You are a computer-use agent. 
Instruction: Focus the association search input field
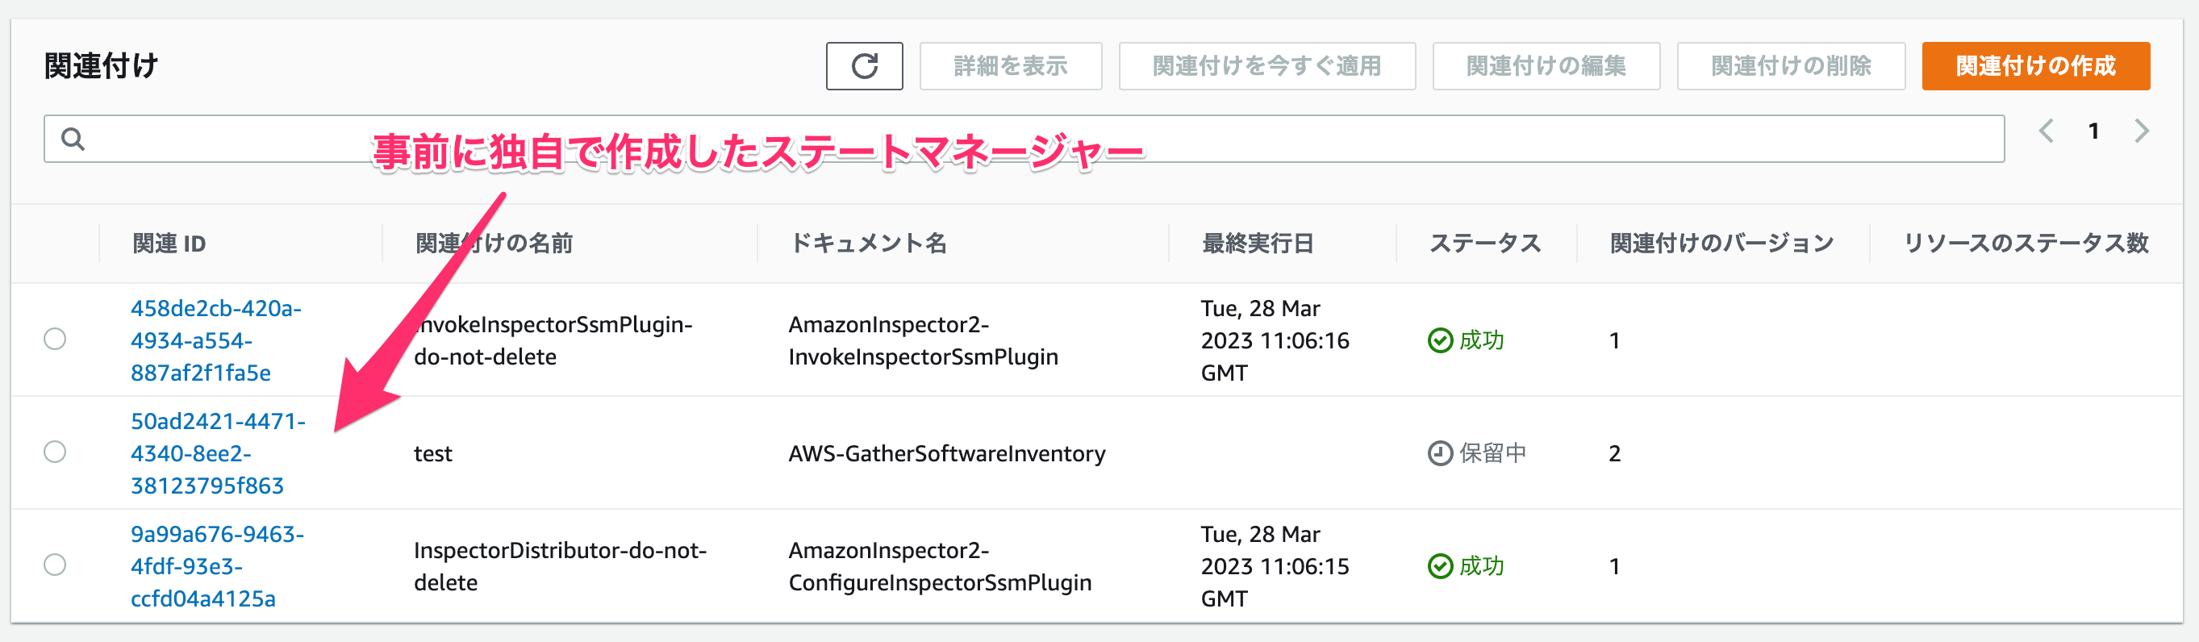[x=1024, y=140]
